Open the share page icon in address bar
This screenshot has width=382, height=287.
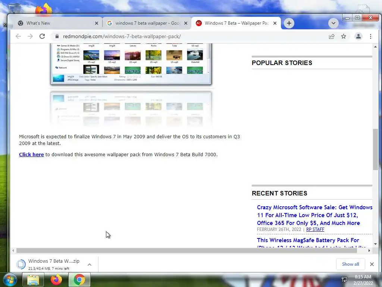pyautogui.click(x=332, y=36)
